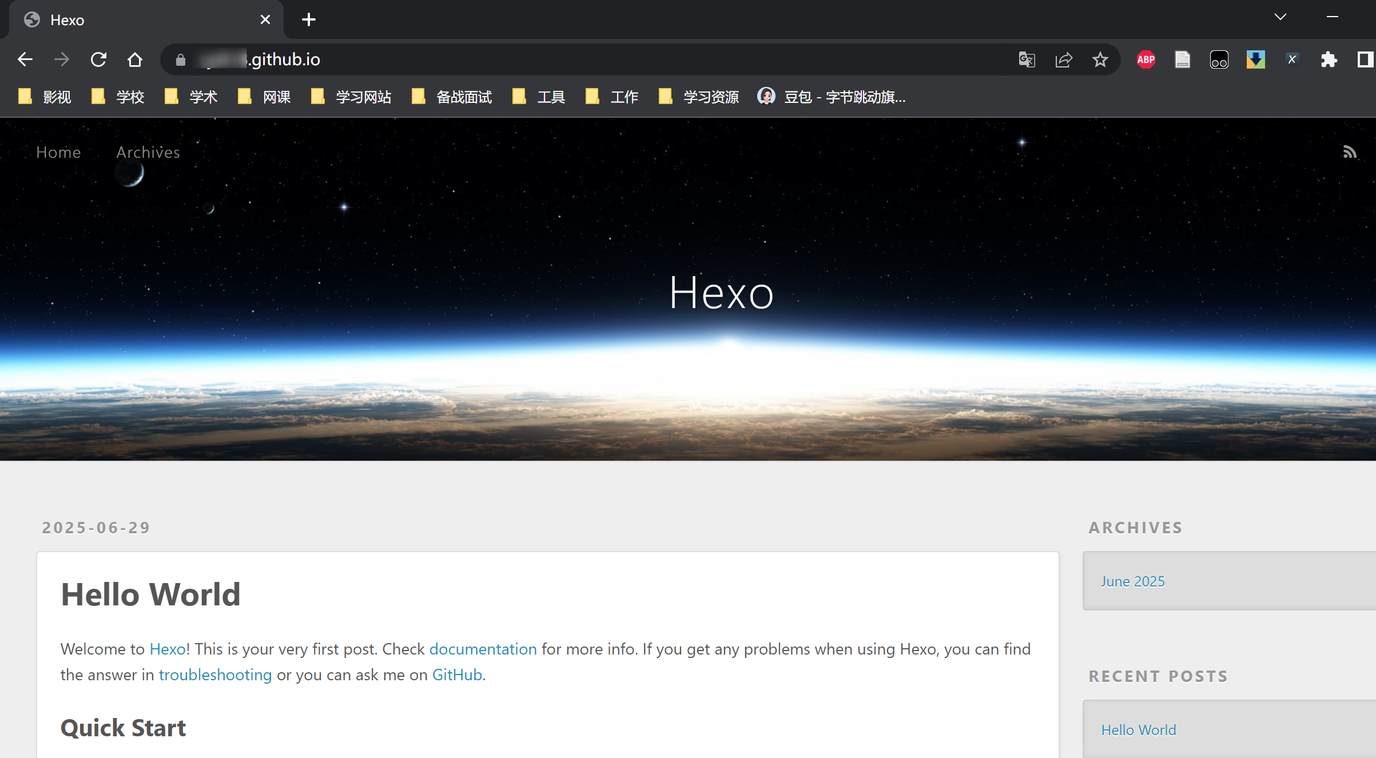Toggle the browser side panel
The width and height of the screenshot is (1376, 758).
coord(1366,59)
